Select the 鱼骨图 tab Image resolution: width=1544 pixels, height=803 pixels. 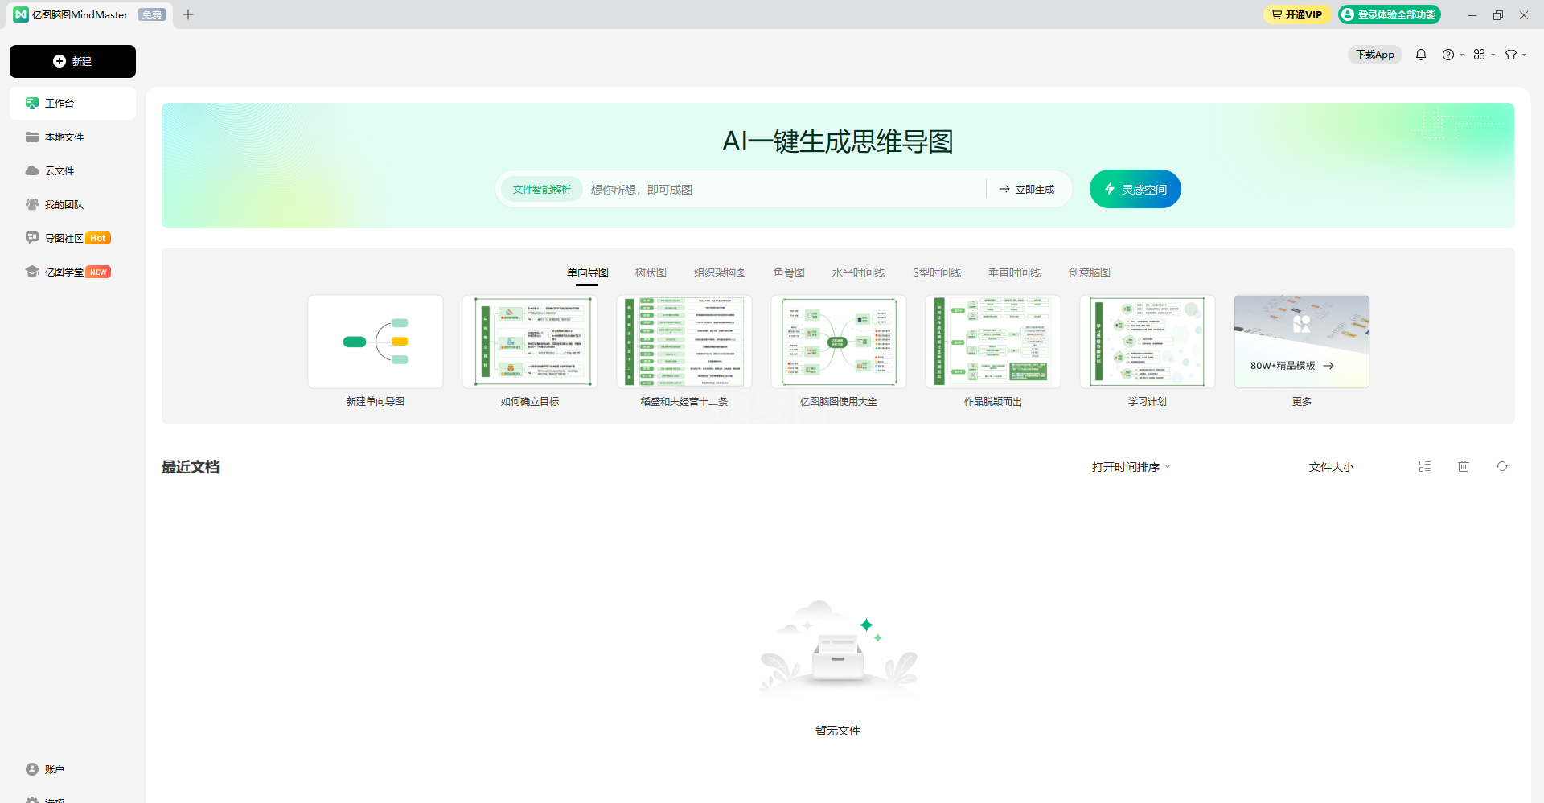coord(789,273)
